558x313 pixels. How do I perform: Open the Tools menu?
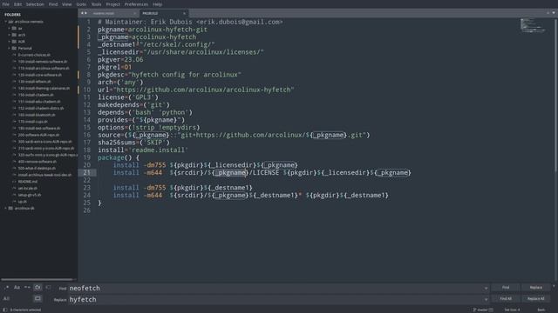[96, 4]
